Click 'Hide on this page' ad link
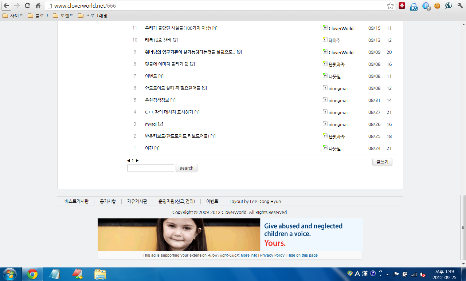 pyautogui.click(x=302, y=255)
